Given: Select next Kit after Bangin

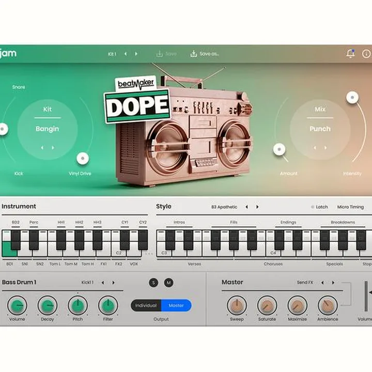Looking at the screenshot, I should coord(53,148).
